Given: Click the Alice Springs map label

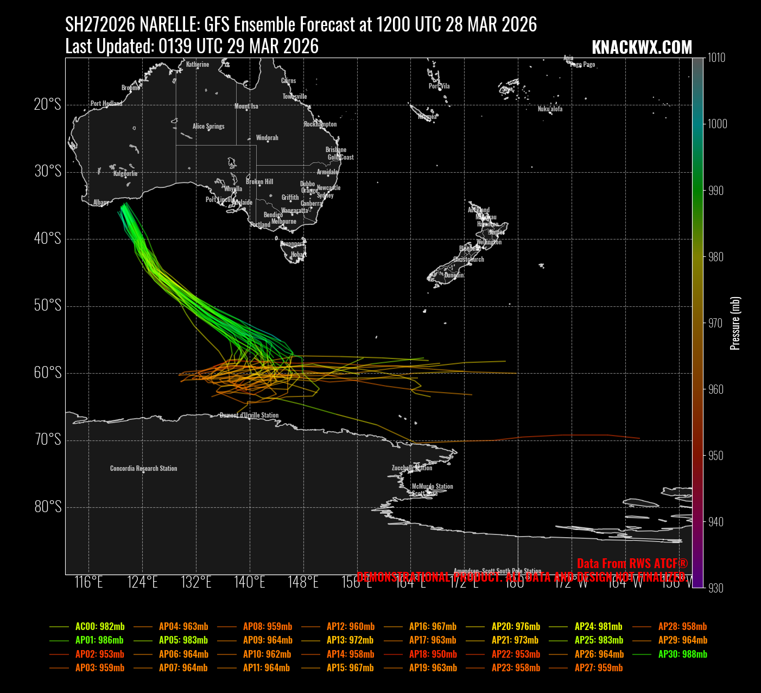Looking at the screenshot, I should point(208,127).
